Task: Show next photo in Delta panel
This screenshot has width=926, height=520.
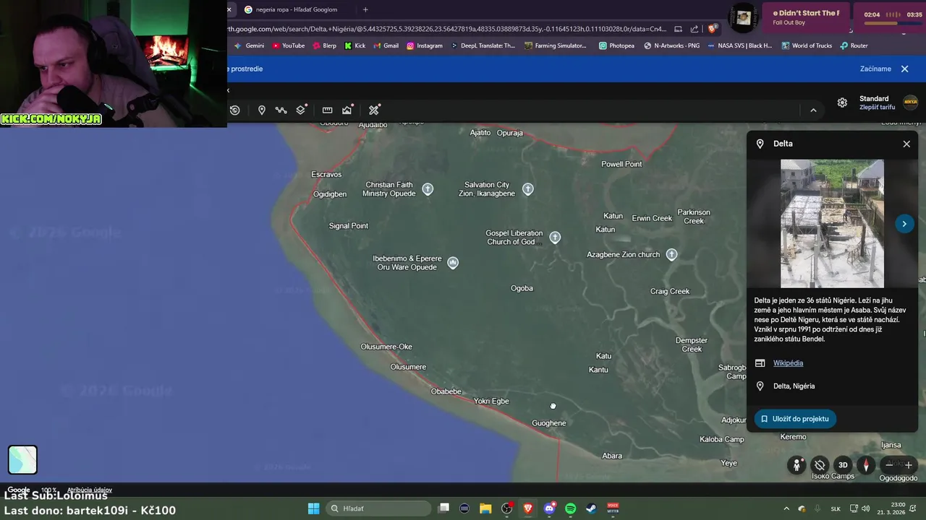Action: pyautogui.click(x=904, y=224)
